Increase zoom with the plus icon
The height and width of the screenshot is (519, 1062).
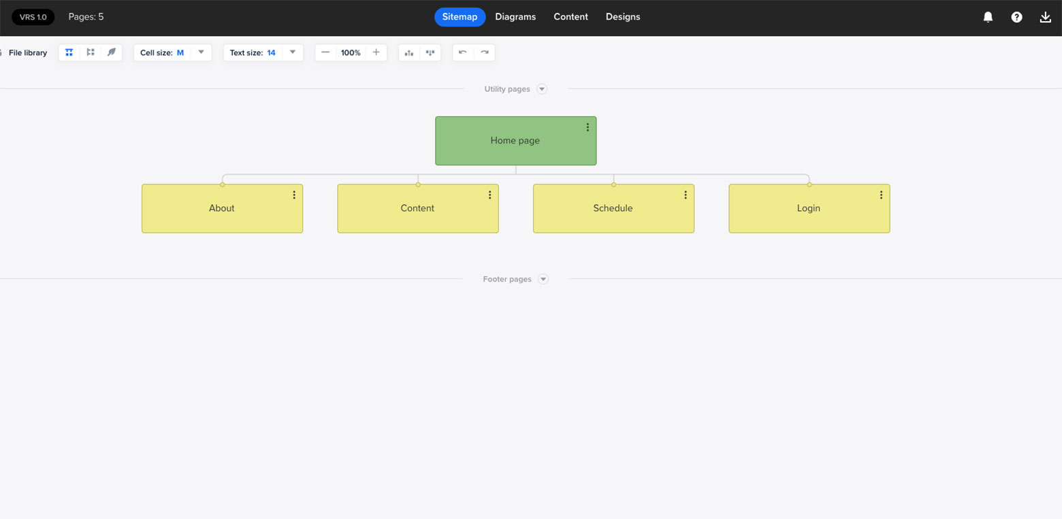(x=376, y=52)
